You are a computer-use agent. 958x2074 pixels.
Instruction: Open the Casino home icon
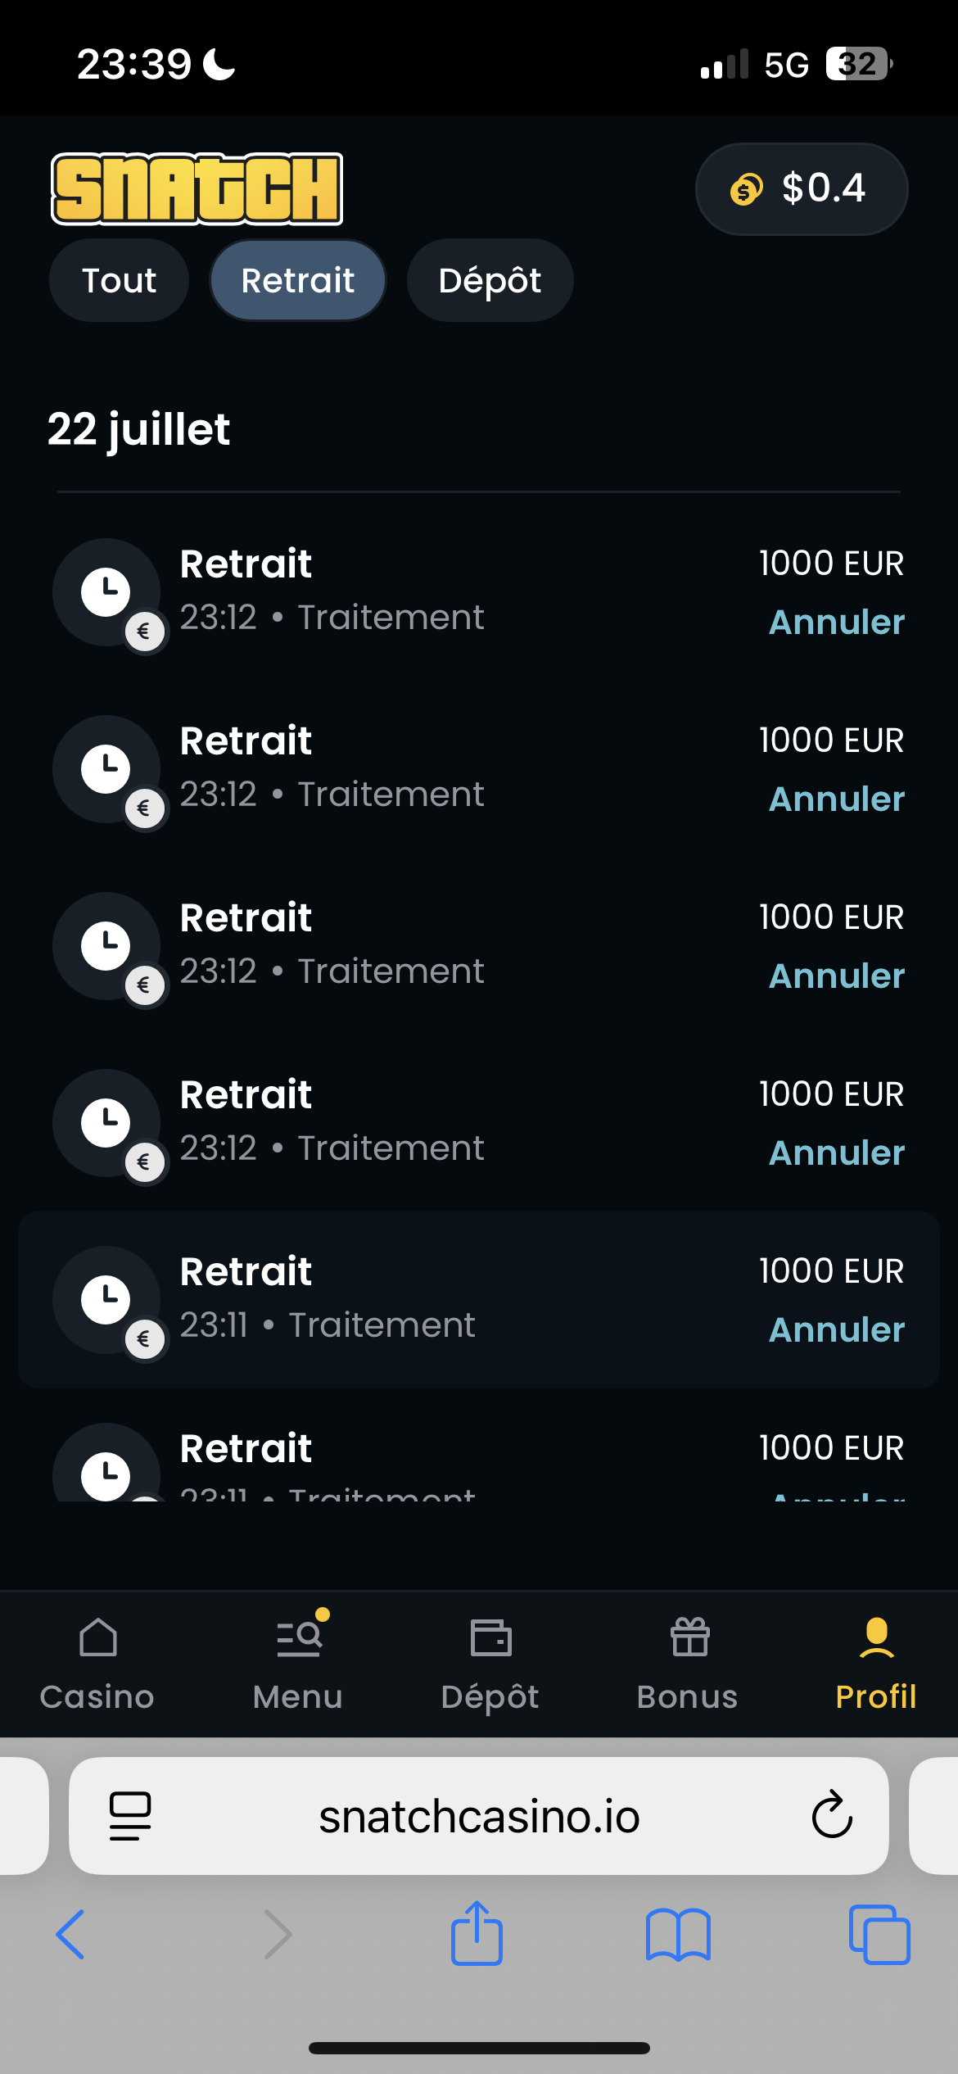pyautogui.click(x=97, y=1639)
